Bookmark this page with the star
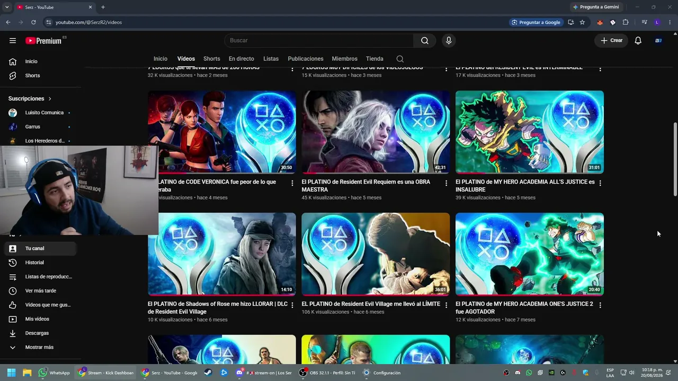 click(582, 22)
